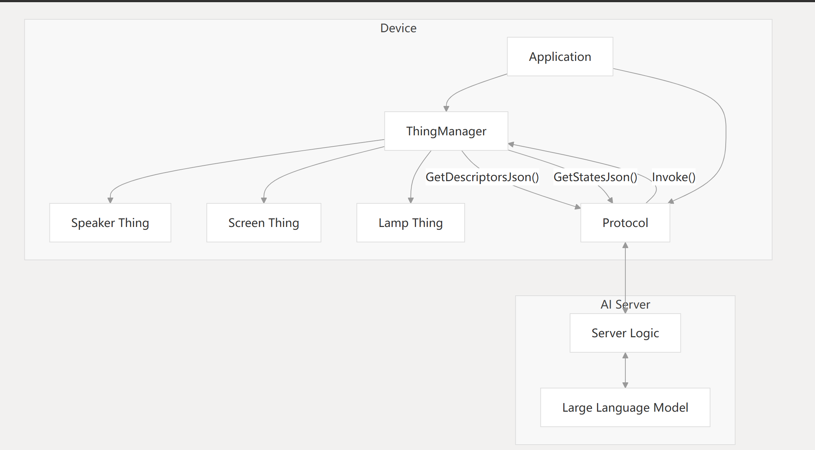Click the Device group title
815x450 pixels.
coord(398,28)
